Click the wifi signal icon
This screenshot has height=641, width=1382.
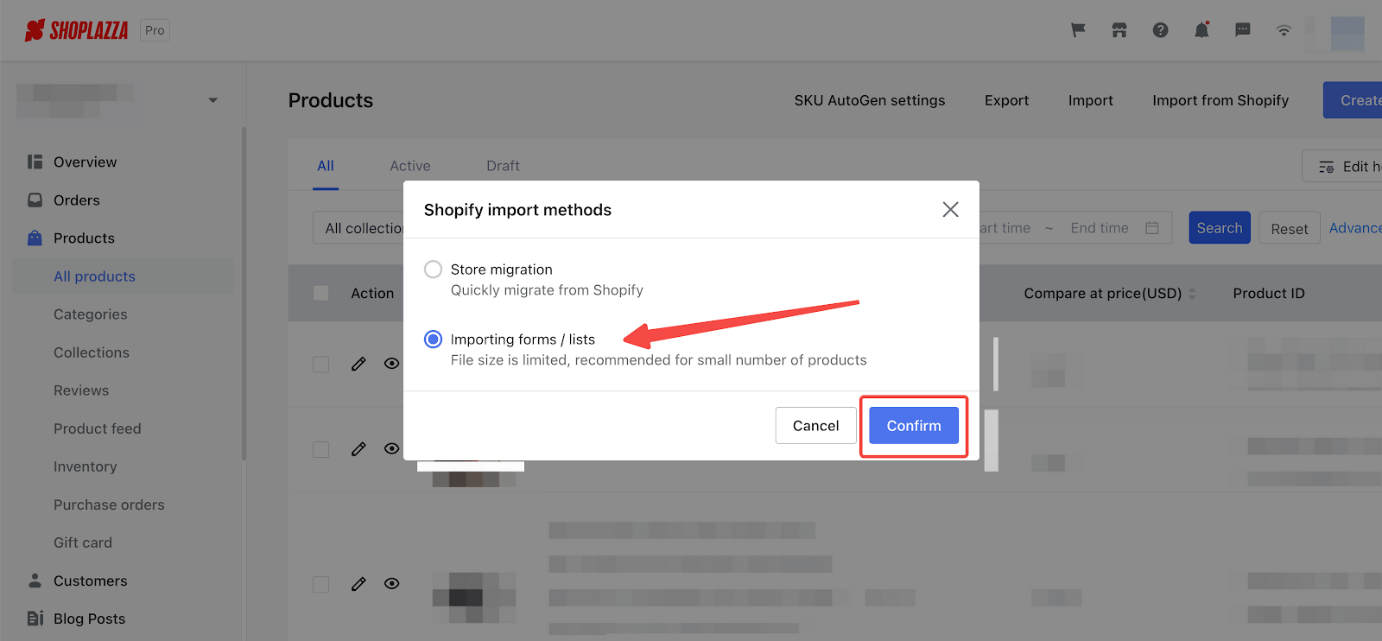[1284, 30]
